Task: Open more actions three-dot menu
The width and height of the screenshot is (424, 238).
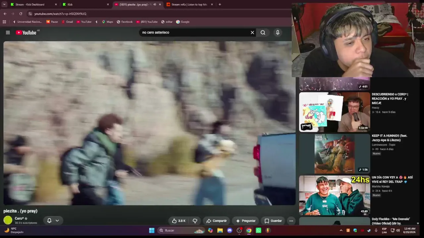Action: point(291,221)
